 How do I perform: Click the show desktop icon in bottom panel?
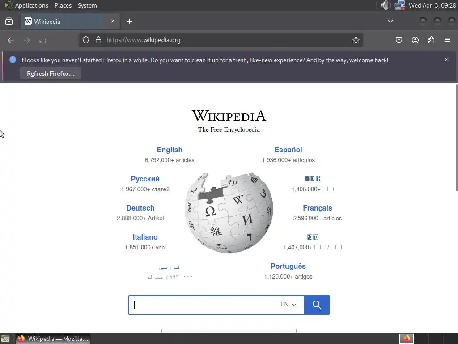pos(5,339)
